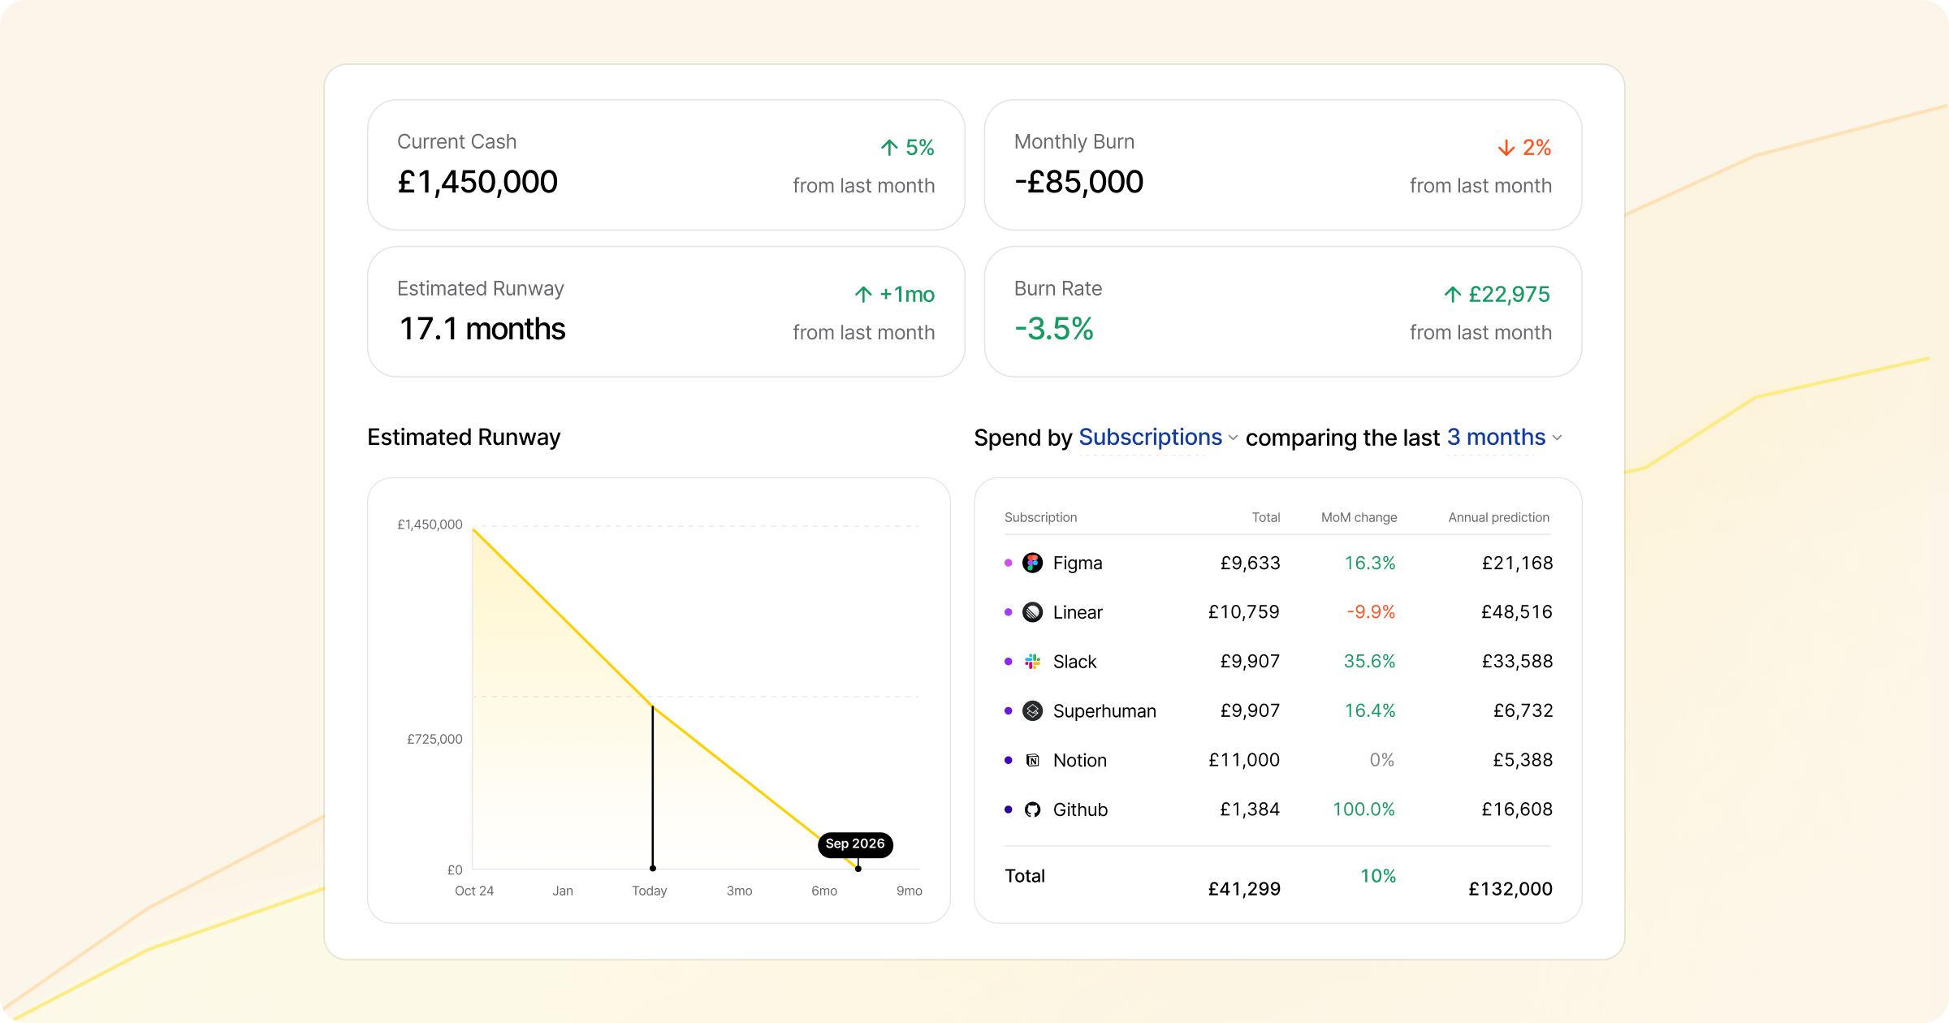Click Monthly Burn red down arrow
The width and height of the screenshot is (1949, 1023).
(1506, 148)
